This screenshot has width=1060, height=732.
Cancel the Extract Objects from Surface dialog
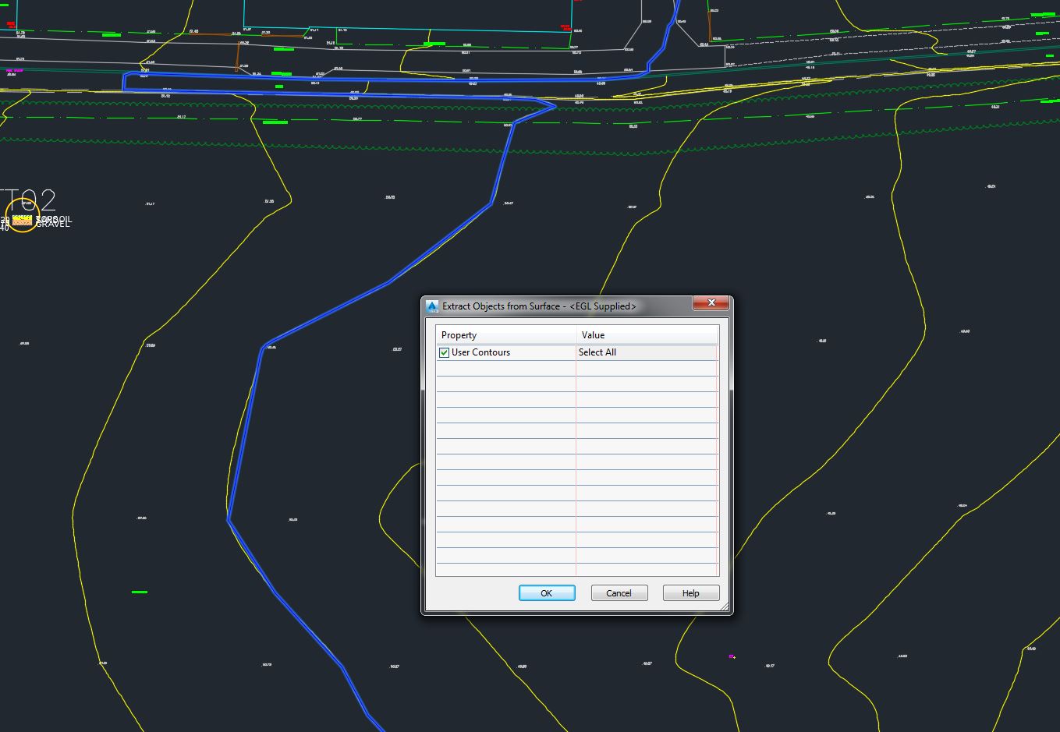[x=619, y=592]
